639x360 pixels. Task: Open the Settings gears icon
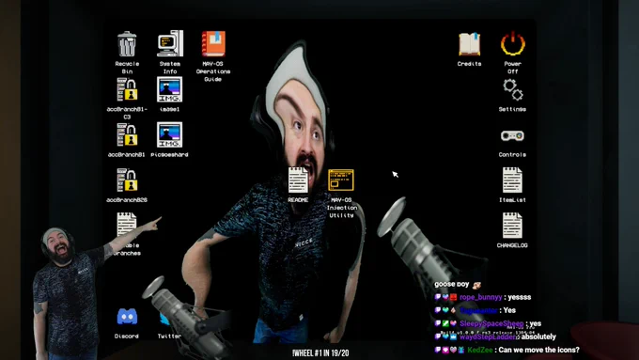(513, 89)
